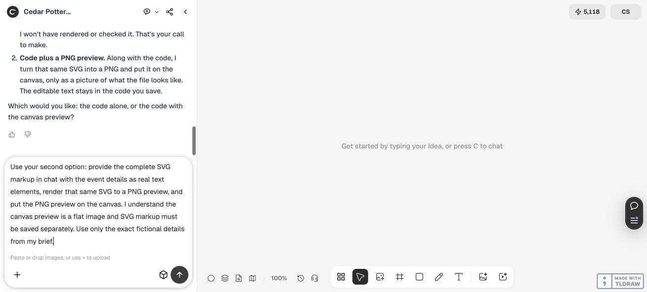Open the Cedar Potter project title
647x292 pixels.
[x=47, y=12]
